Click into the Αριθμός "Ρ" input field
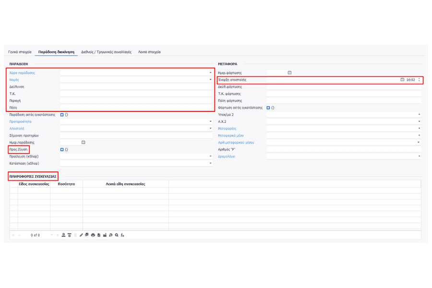This screenshot has height=288, width=432. click(344, 149)
